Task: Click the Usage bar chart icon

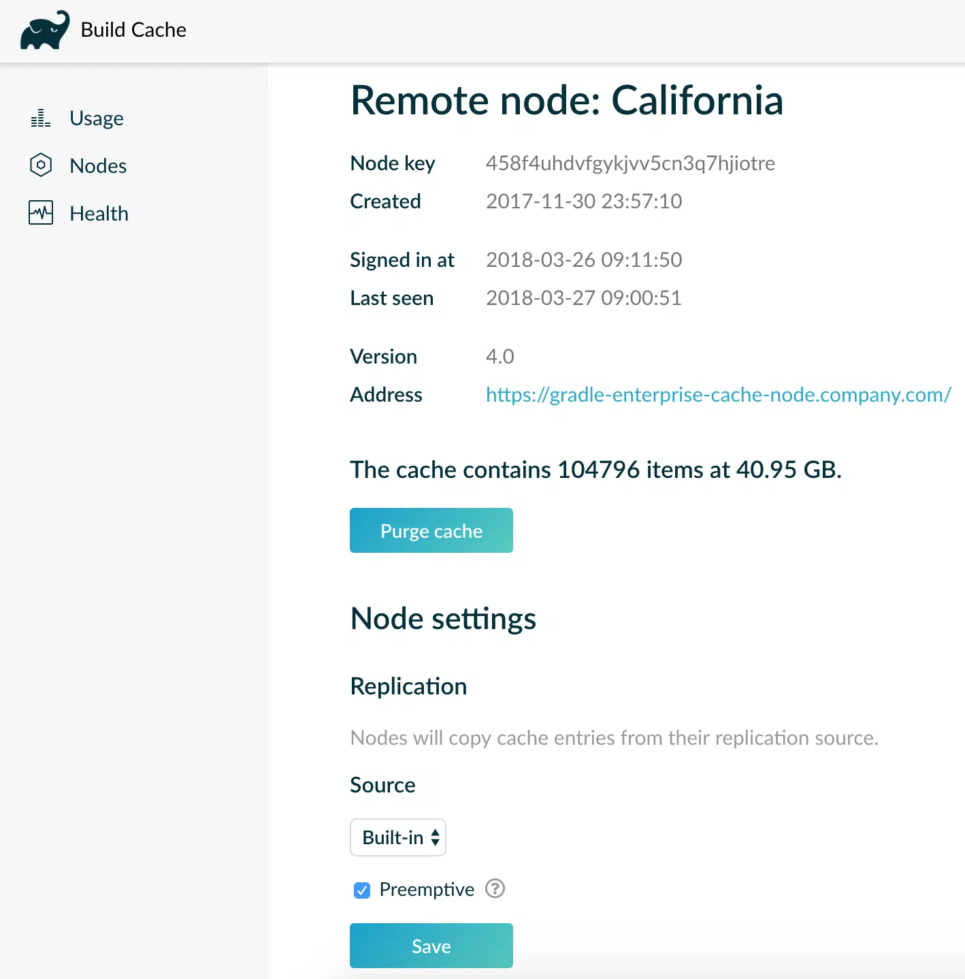Action: coord(41,118)
